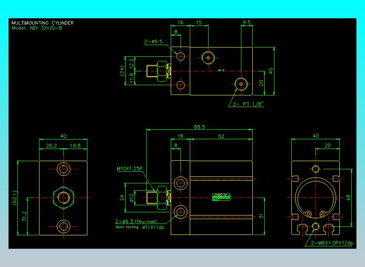
Task: Select the M10X1.25P thread callout
Action: point(129,169)
